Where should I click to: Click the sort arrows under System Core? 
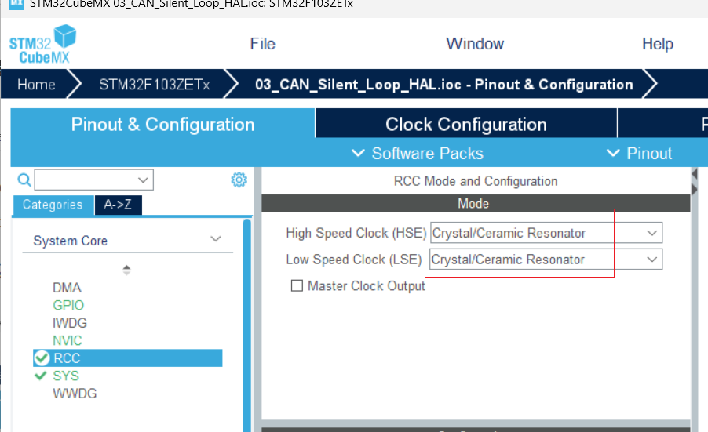click(x=126, y=270)
